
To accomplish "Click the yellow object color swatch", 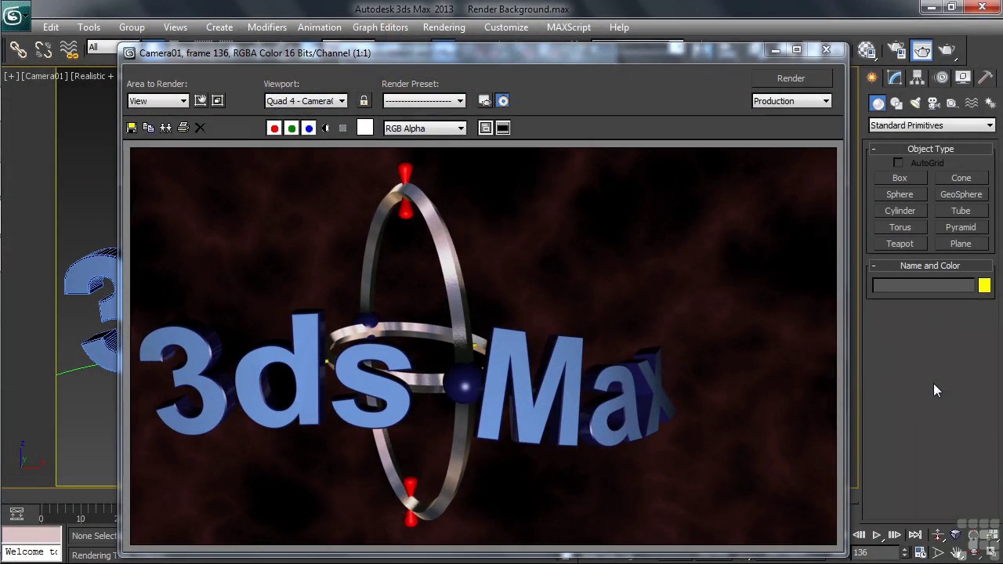I will click(984, 286).
